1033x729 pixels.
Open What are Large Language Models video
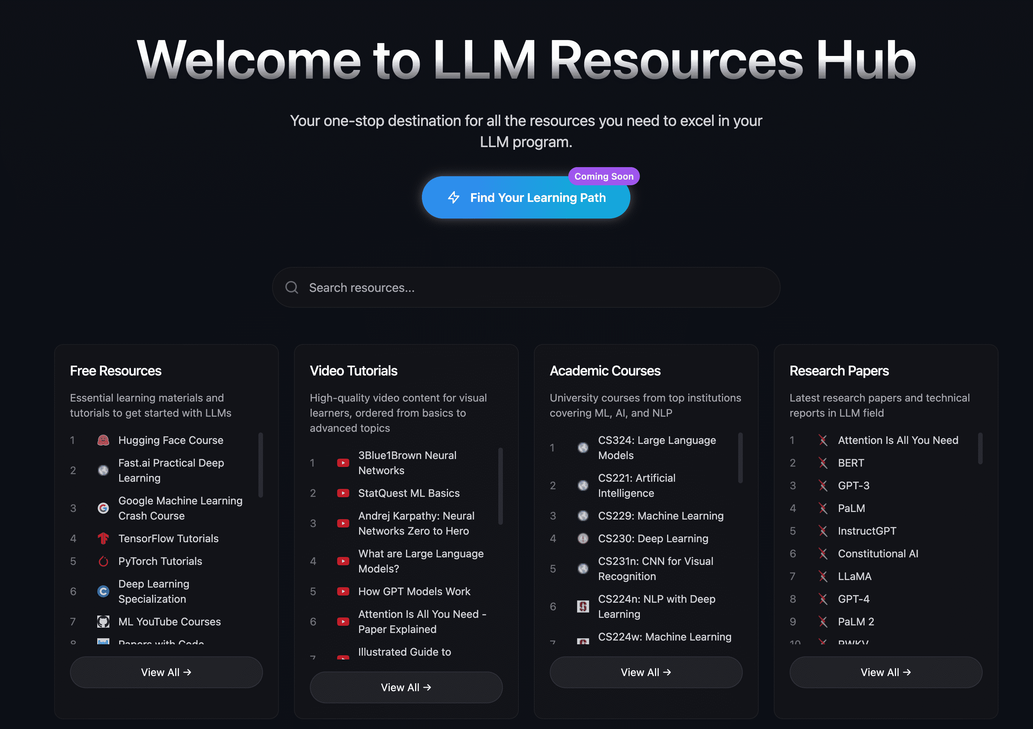[421, 561]
